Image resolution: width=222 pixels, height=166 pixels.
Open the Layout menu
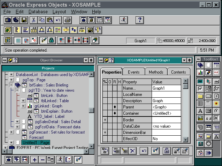[x=59, y=12]
